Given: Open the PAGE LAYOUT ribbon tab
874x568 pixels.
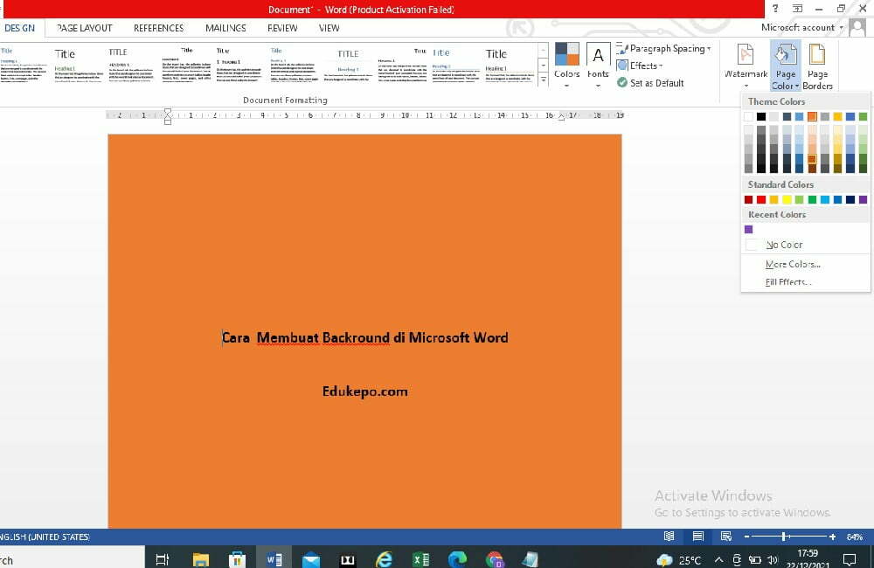Looking at the screenshot, I should pyautogui.click(x=83, y=28).
